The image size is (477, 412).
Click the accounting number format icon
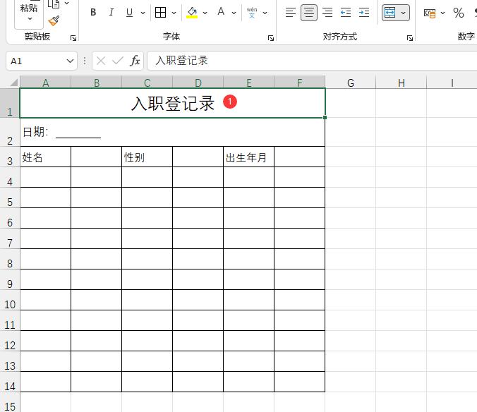tap(430, 13)
